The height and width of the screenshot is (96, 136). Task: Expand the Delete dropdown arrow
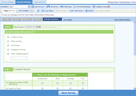93,11
